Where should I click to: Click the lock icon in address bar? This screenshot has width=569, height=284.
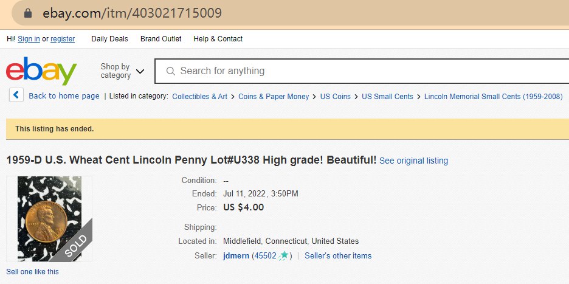(27, 13)
